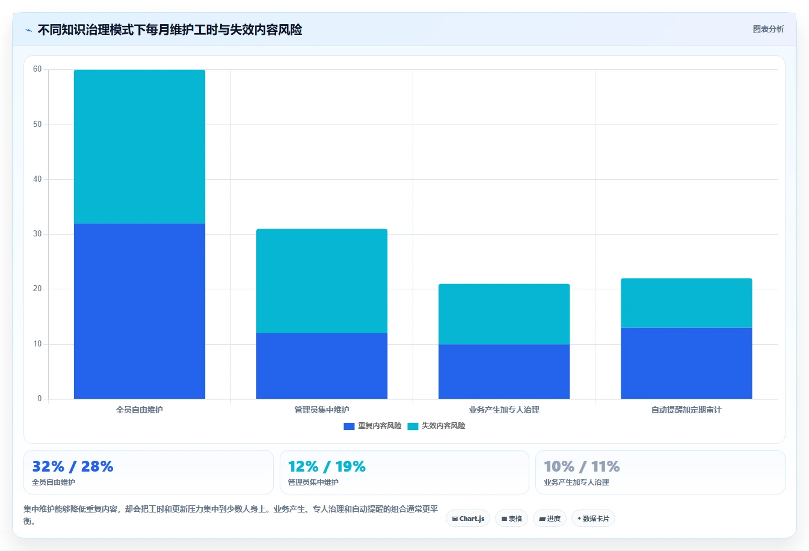This screenshot has height=551, width=809.
Task: Select the 进度 tag chip
Action: (550, 519)
